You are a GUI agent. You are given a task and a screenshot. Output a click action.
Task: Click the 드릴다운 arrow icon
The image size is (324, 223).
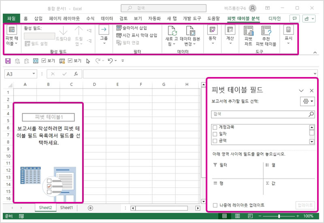(x=63, y=31)
